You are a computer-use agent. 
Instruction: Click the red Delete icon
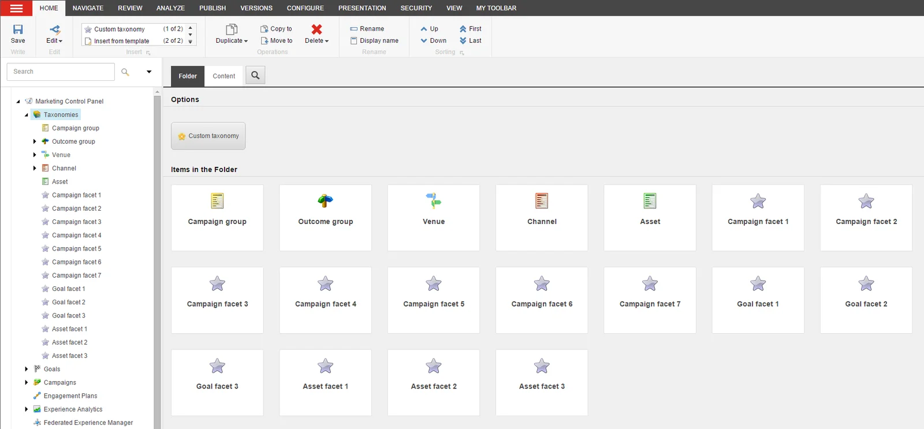point(316,29)
